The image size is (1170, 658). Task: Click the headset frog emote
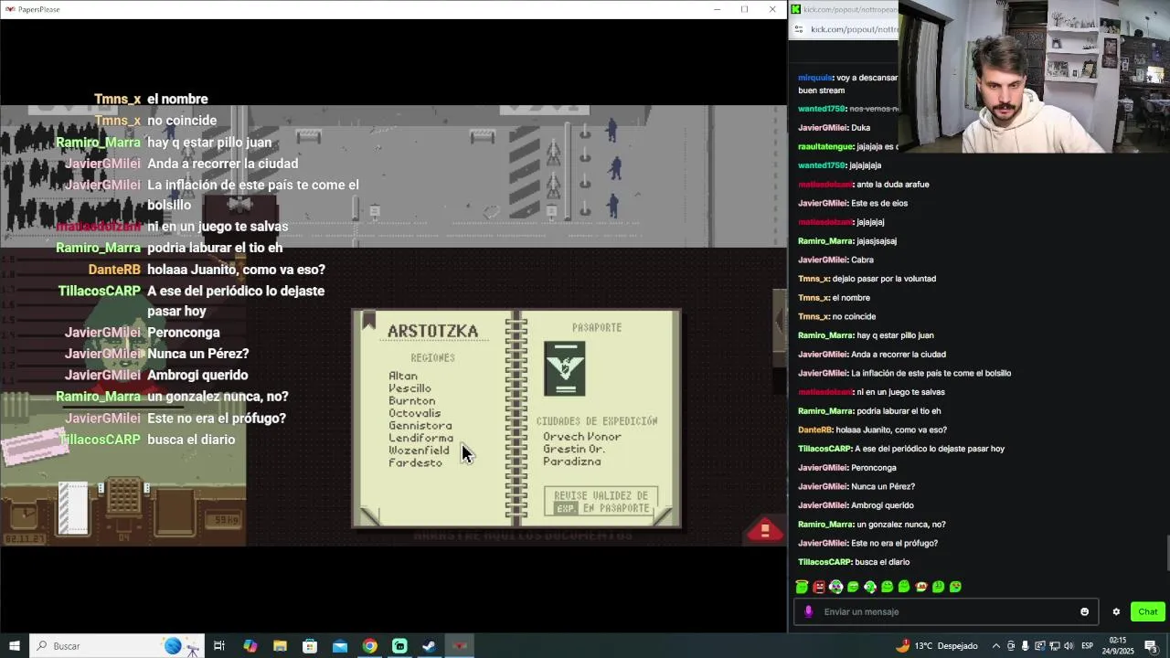pos(870,587)
